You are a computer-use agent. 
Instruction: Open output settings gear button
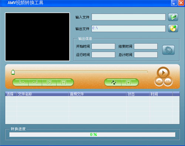[x=168, y=50]
